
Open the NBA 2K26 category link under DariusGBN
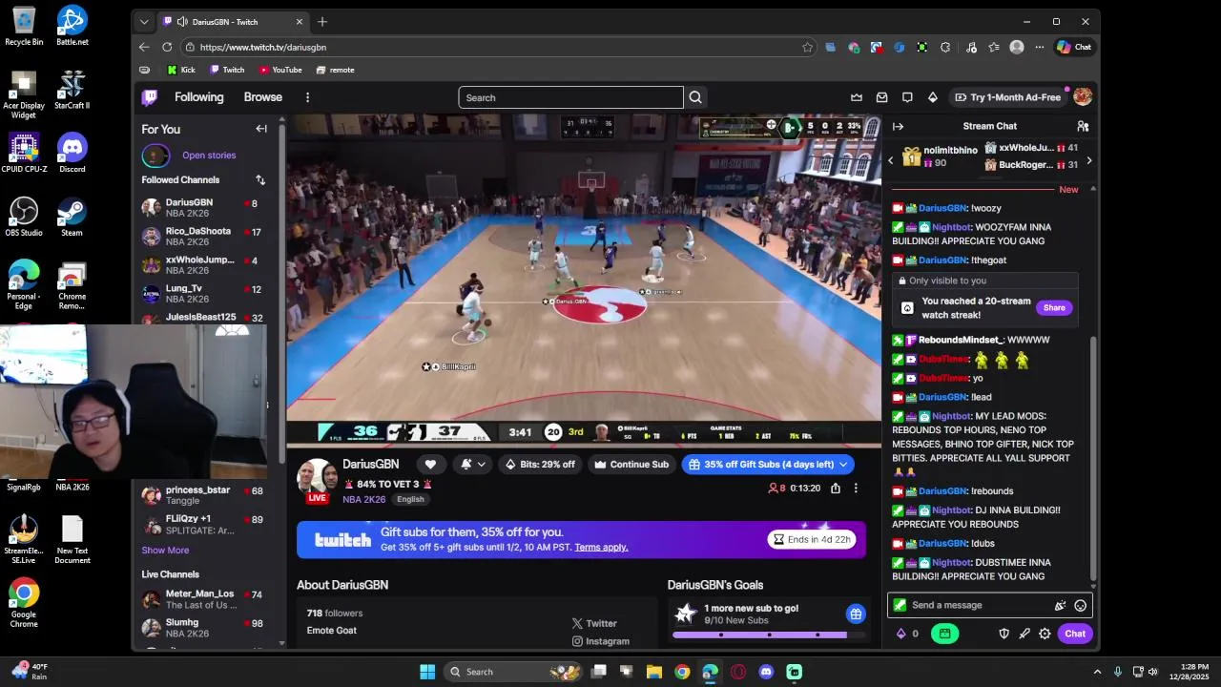(x=364, y=499)
